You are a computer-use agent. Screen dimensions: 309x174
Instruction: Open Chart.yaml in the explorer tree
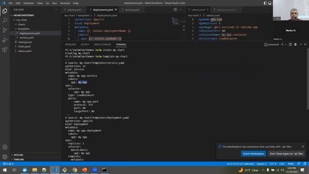pyautogui.click(x=24, y=46)
